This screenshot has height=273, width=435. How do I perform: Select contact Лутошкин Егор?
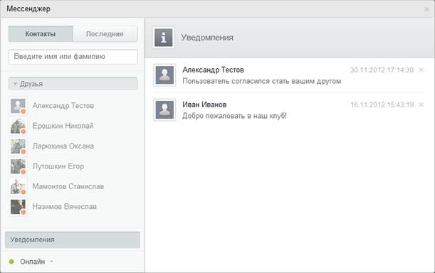[58, 166]
